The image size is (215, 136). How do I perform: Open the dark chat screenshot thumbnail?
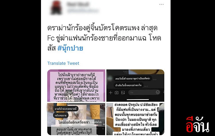click(x=135, y=85)
